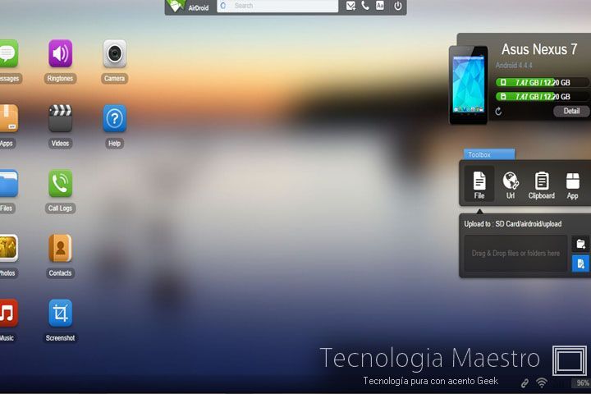Refresh device info with circular arrow
591x394 pixels.
pos(498,112)
